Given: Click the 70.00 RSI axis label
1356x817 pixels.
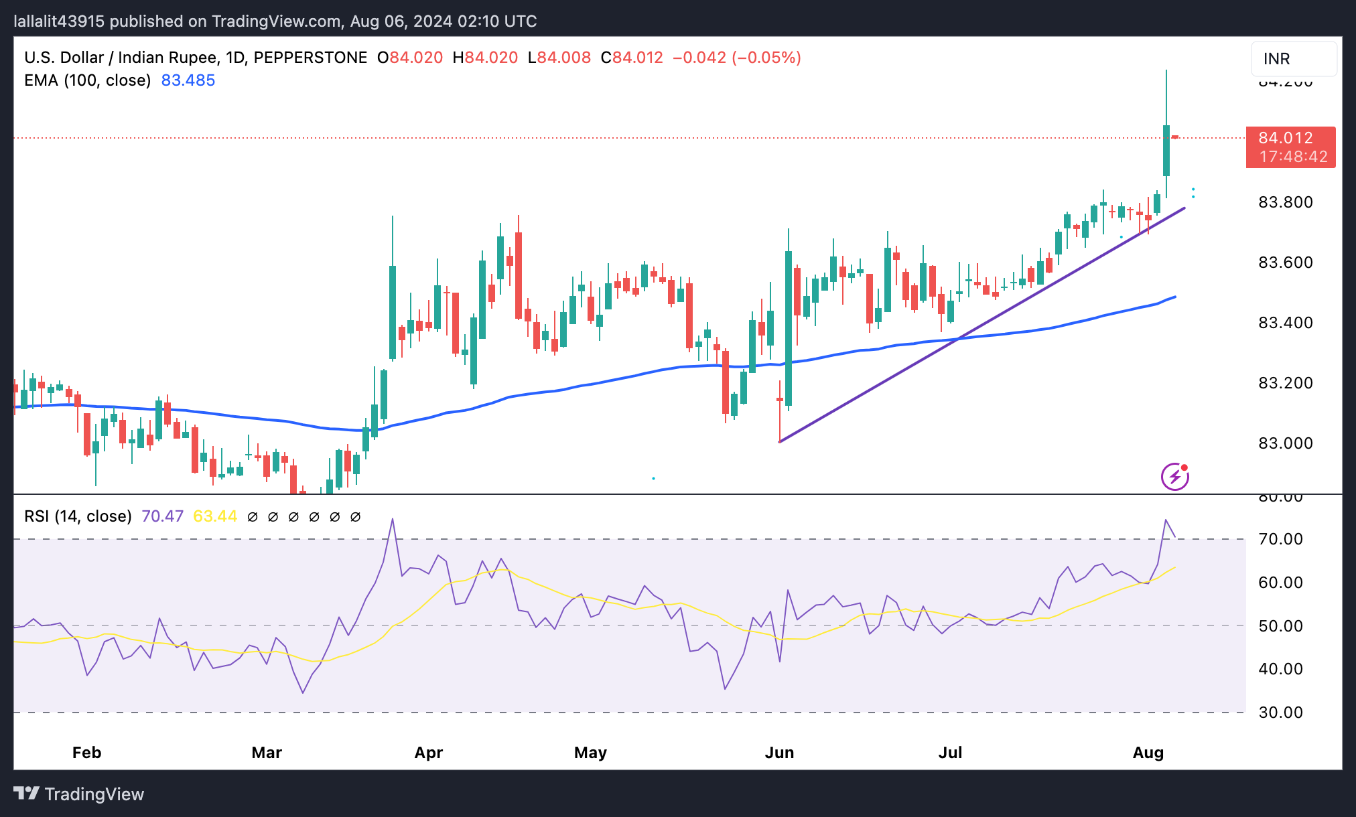Looking at the screenshot, I should coord(1280,539).
